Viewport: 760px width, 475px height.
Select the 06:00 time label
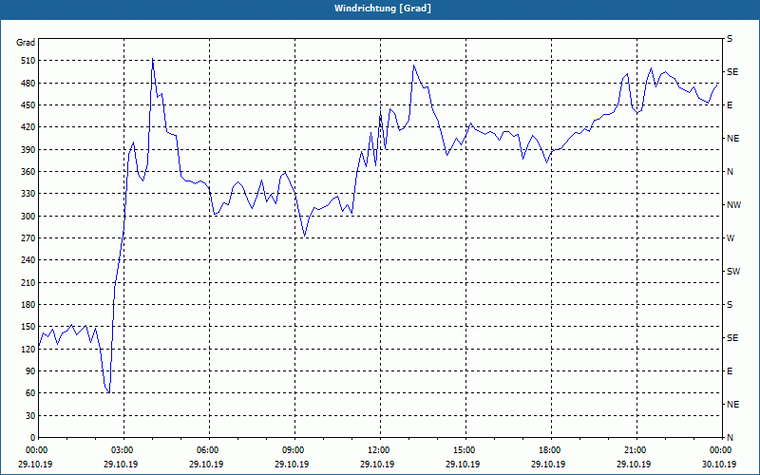[209, 450]
